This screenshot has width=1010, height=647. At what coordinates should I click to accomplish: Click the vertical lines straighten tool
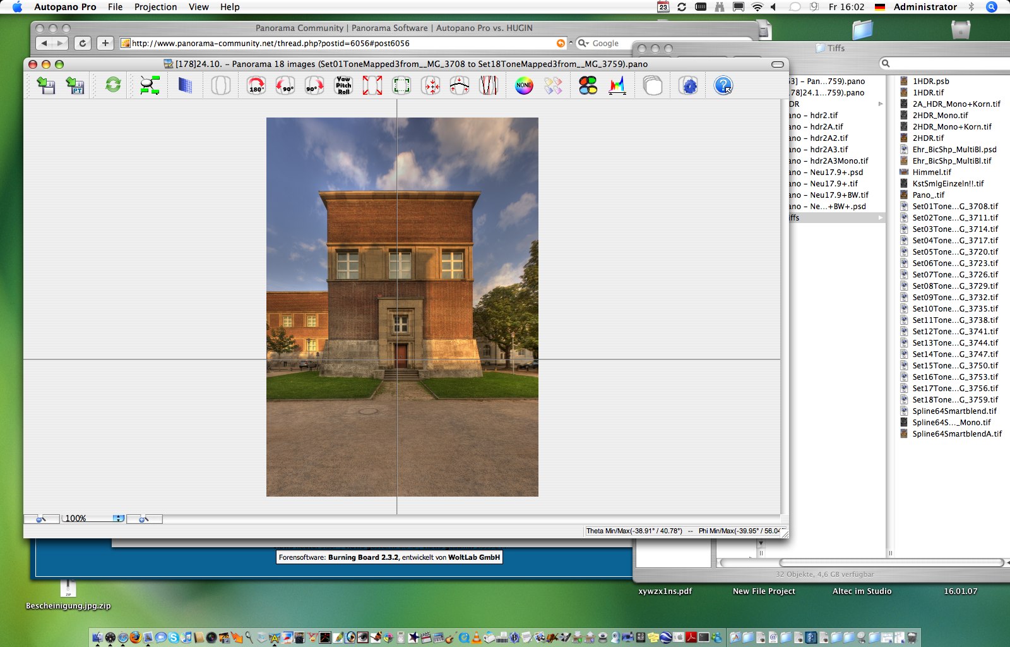(489, 85)
